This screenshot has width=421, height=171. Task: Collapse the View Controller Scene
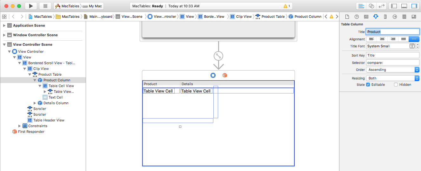tap(4, 44)
